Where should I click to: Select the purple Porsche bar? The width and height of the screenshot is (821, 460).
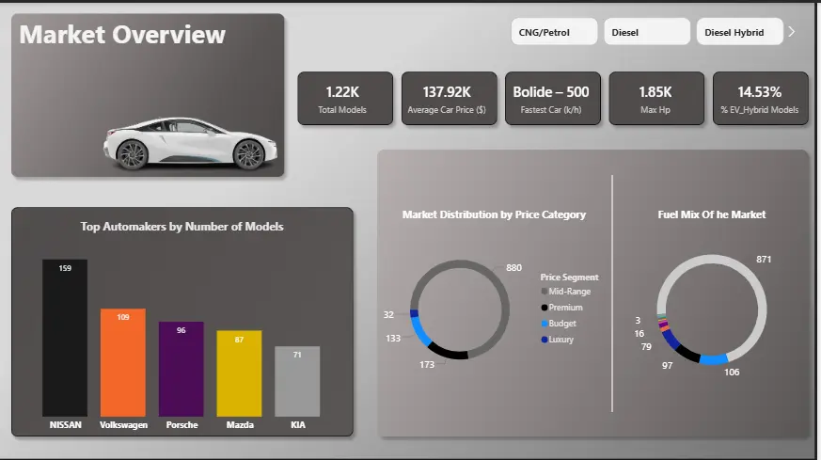point(182,369)
